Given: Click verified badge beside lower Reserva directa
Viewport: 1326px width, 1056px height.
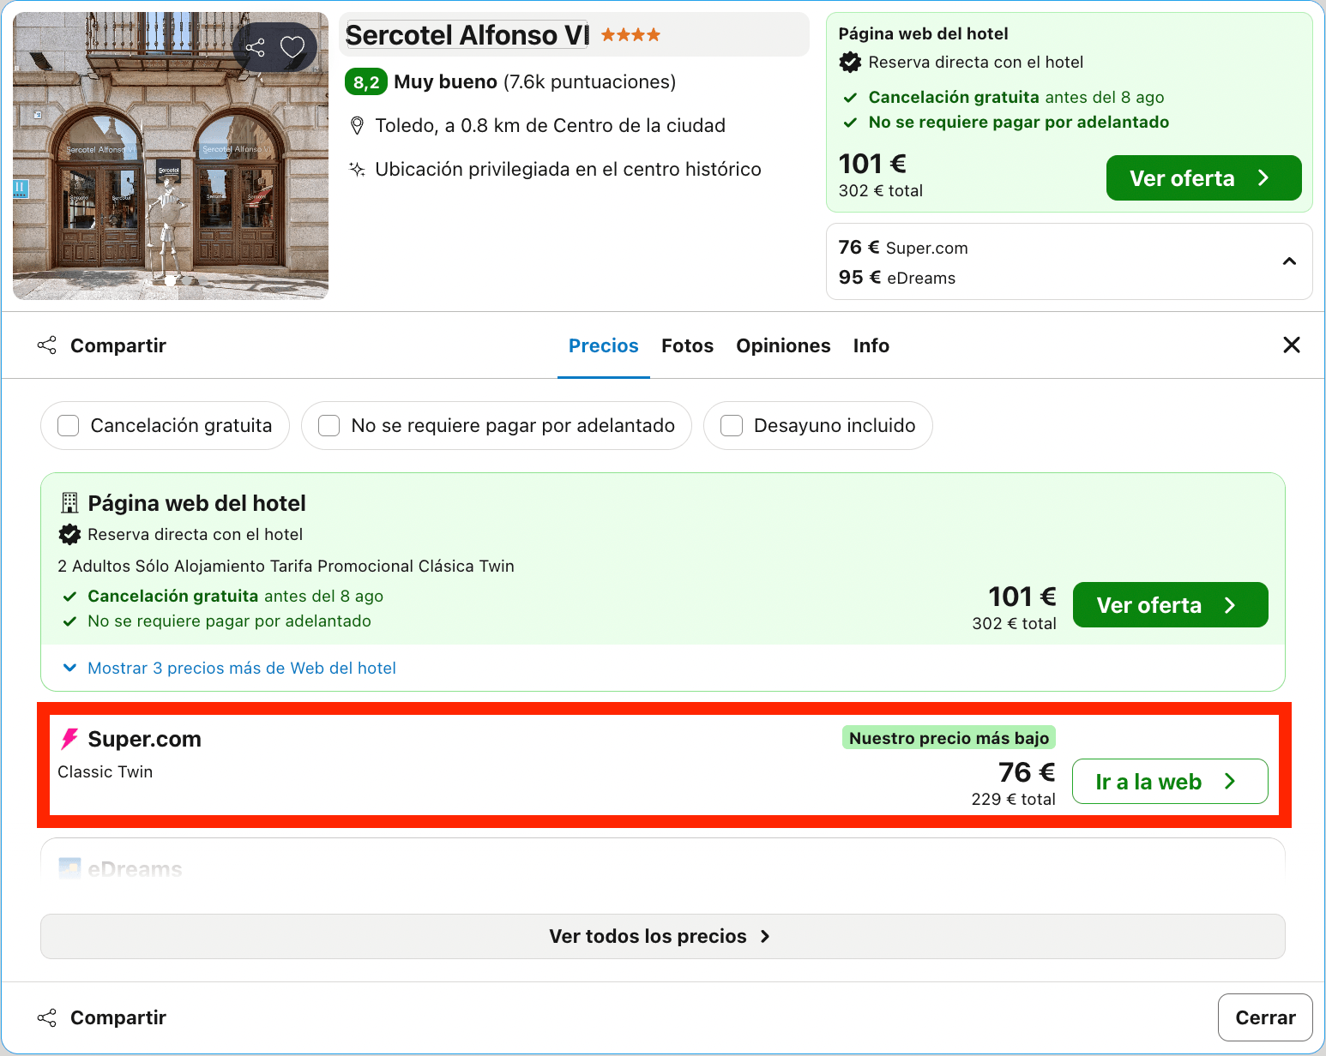Looking at the screenshot, I should click(x=69, y=534).
